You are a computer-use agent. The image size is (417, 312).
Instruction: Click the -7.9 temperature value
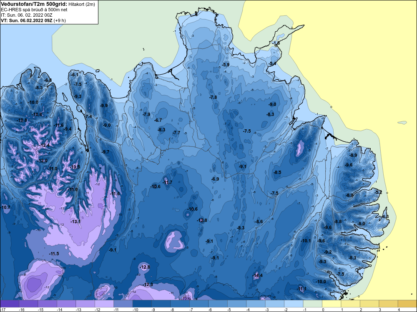coord(146,114)
